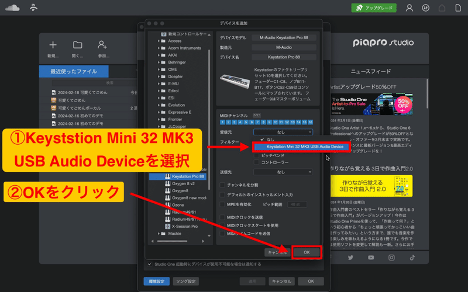Viewport: 468px width, 292px height.
Task: Click the 開く folder icon on start page
Action: 78,45
